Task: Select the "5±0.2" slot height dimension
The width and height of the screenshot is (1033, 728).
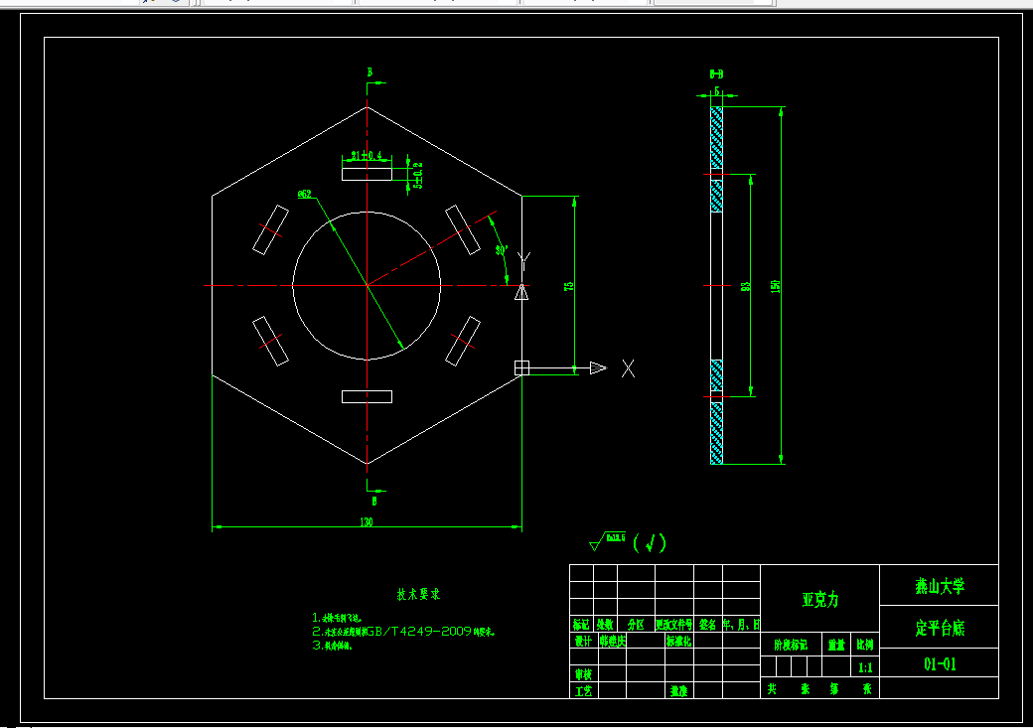Action: pos(418,176)
